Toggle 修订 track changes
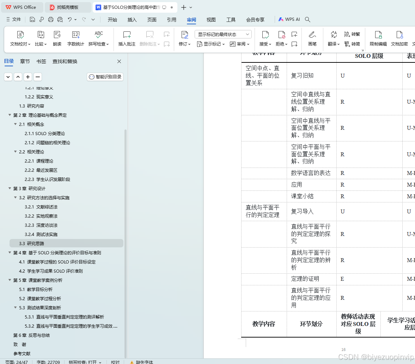Screen dimensions: 415x364 [x=184, y=39]
